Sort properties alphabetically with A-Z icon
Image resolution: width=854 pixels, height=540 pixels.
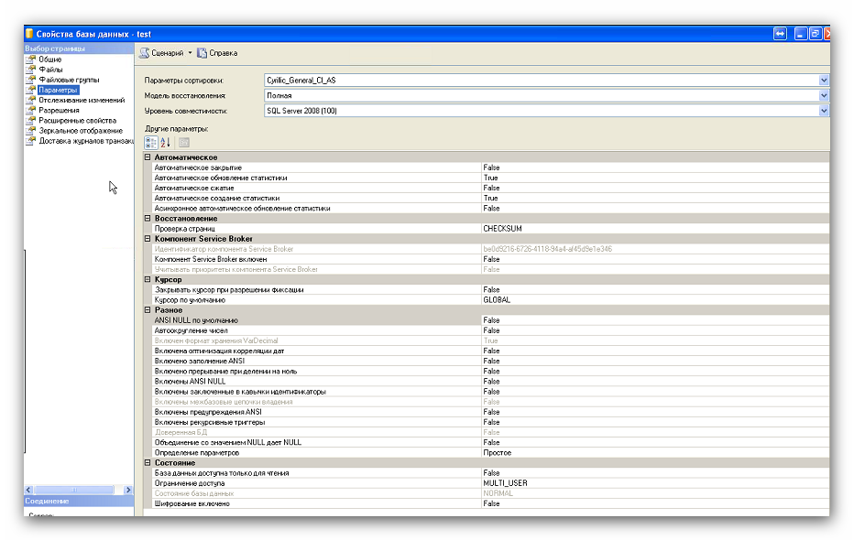tap(166, 143)
